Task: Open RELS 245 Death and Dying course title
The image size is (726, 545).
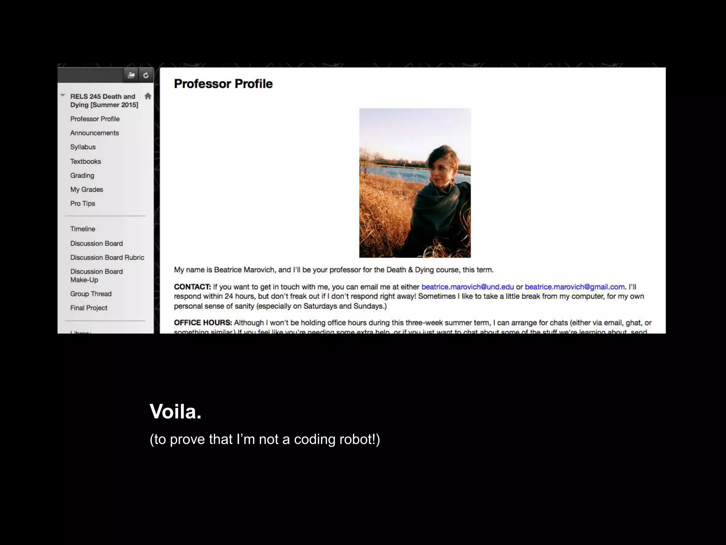Action: (x=104, y=100)
